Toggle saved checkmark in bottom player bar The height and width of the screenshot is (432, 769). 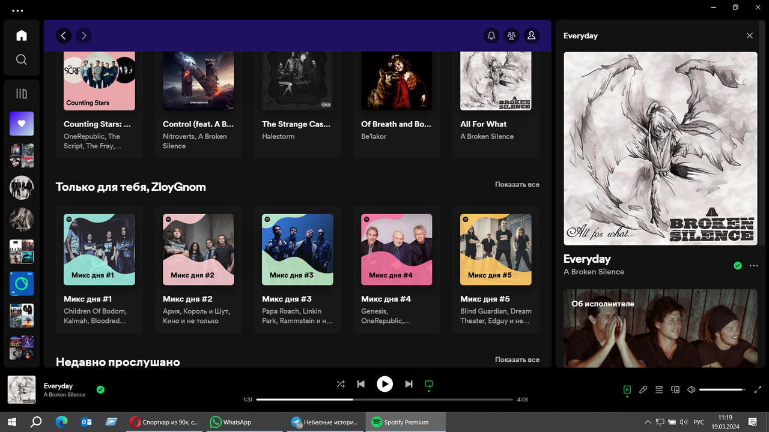click(100, 389)
